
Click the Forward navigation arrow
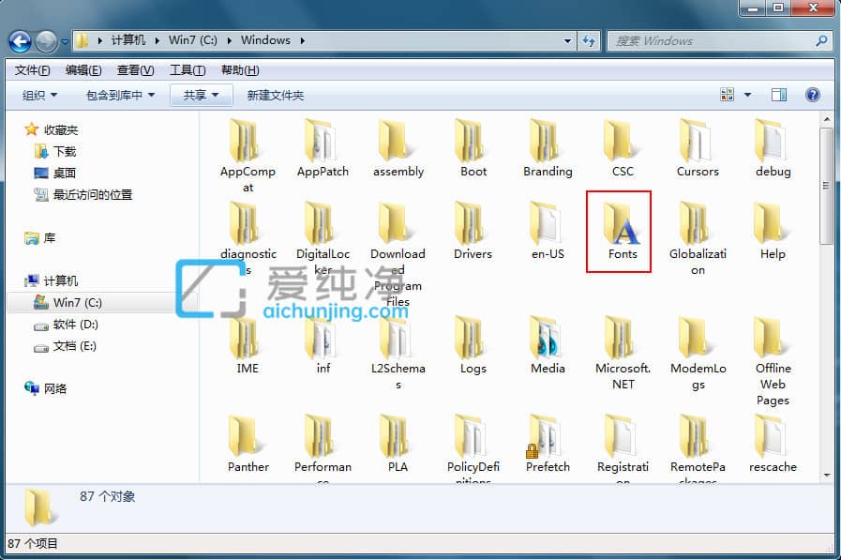(46, 41)
